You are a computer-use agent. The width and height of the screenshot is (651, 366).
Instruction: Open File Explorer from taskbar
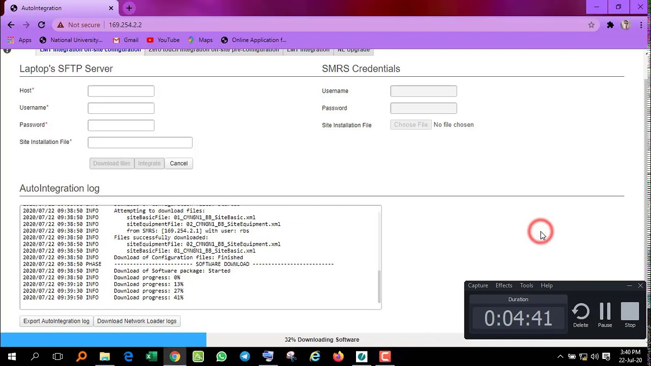coord(105,357)
